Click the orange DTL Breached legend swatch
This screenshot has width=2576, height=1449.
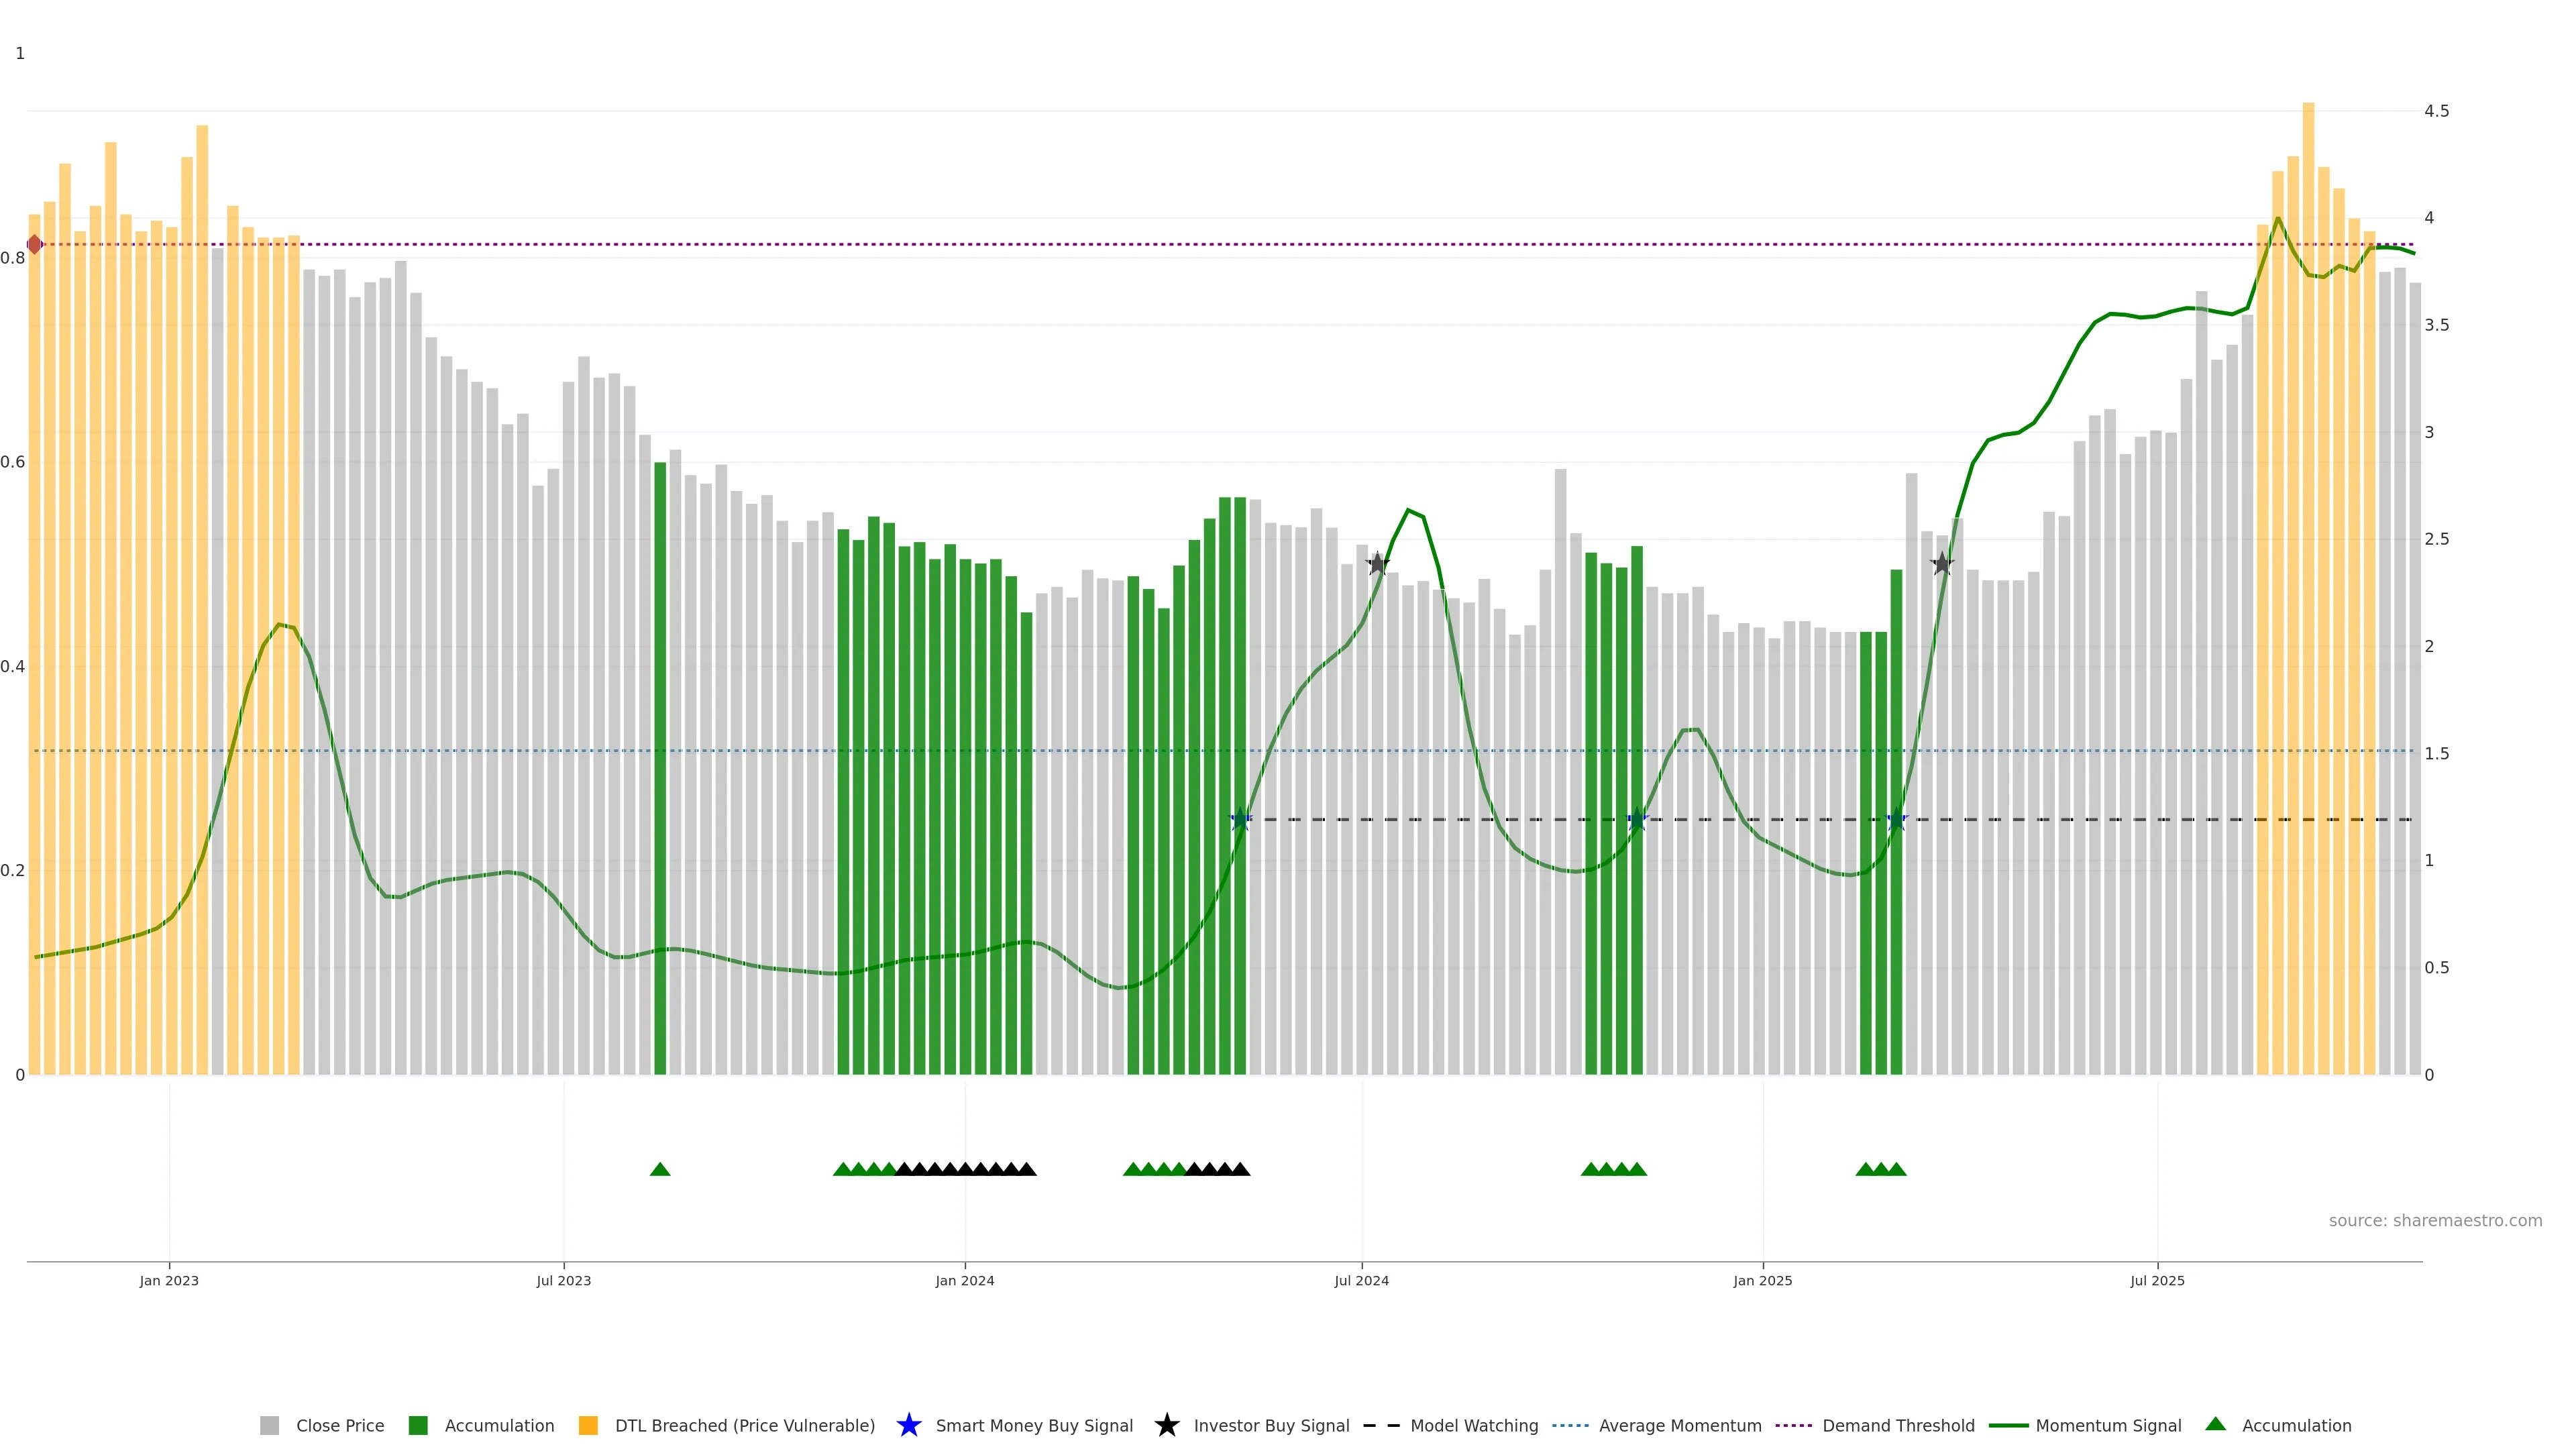pos(588,1425)
